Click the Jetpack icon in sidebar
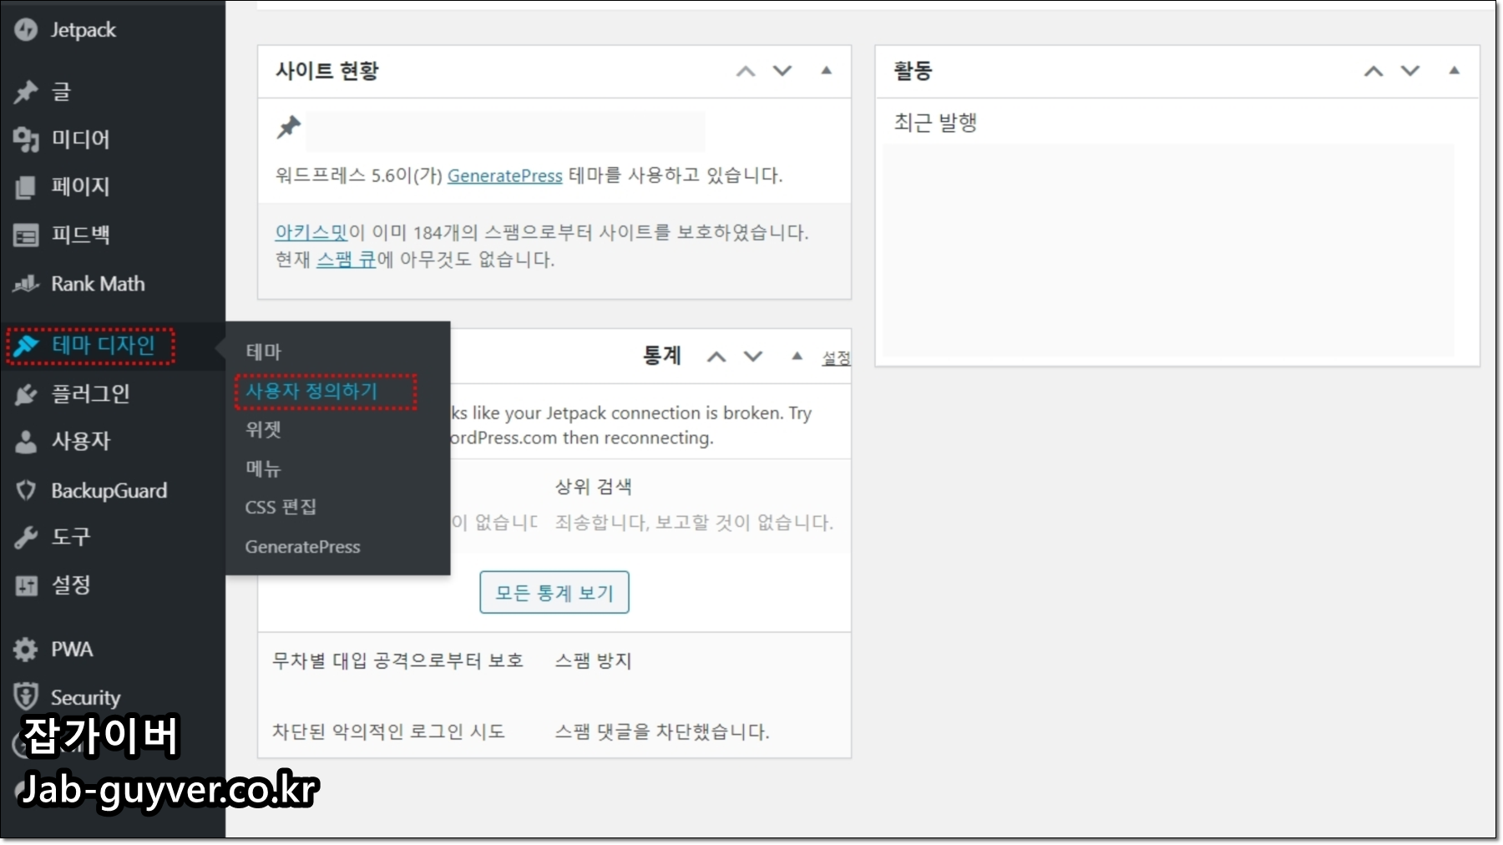The width and height of the screenshot is (1503, 845). pyautogui.click(x=26, y=29)
